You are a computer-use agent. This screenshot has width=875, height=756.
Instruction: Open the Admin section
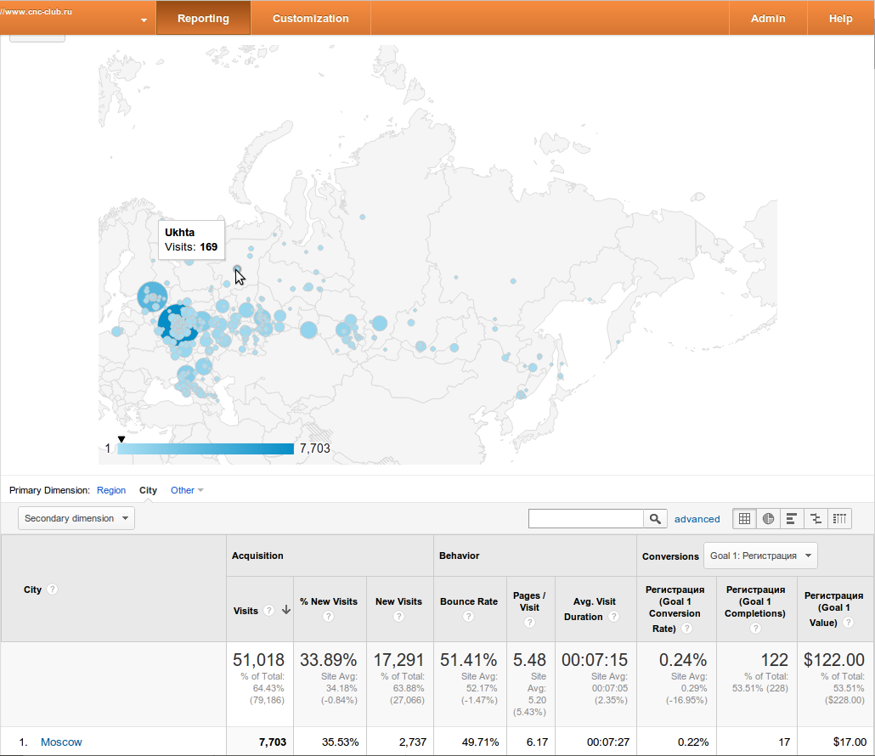coord(768,18)
